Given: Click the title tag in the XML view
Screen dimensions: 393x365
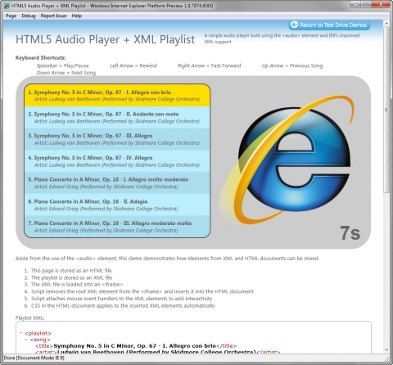Looking at the screenshot, I should [44, 346].
